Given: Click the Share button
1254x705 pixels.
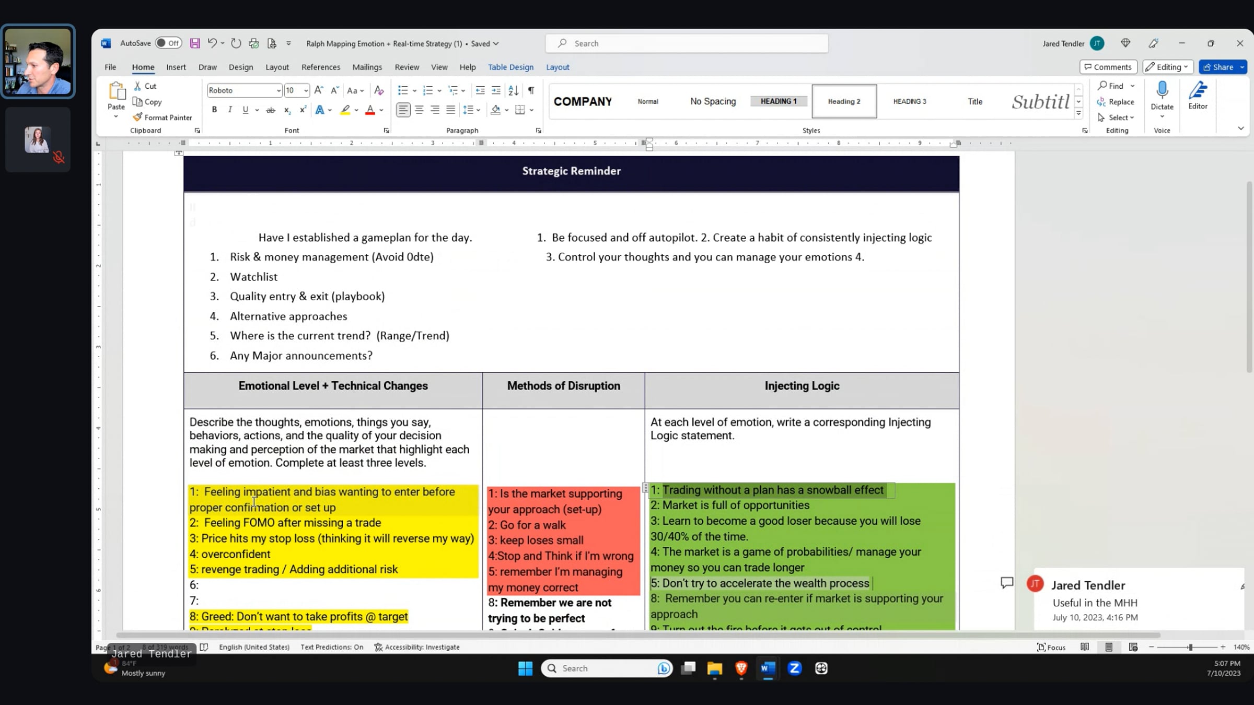Looking at the screenshot, I should click(x=1218, y=67).
